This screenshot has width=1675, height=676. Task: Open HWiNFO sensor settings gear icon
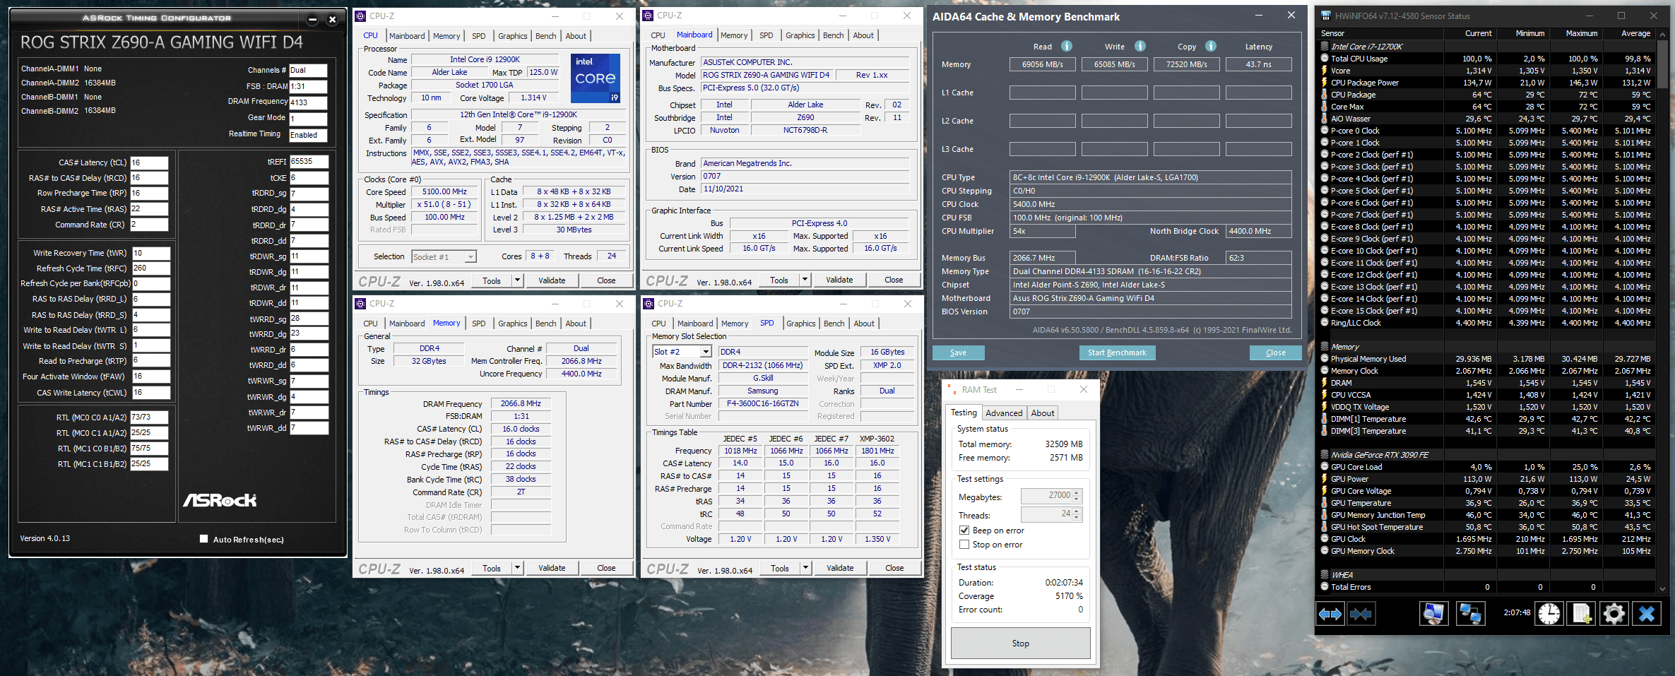click(x=1614, y=614)
